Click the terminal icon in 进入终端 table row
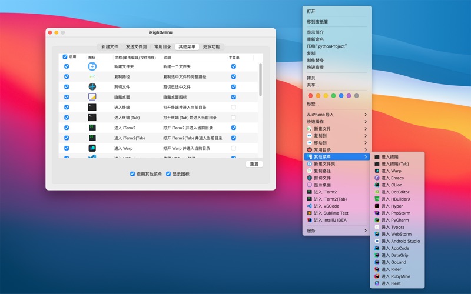The height and width of the screenshot is (294, 471). 92,107
